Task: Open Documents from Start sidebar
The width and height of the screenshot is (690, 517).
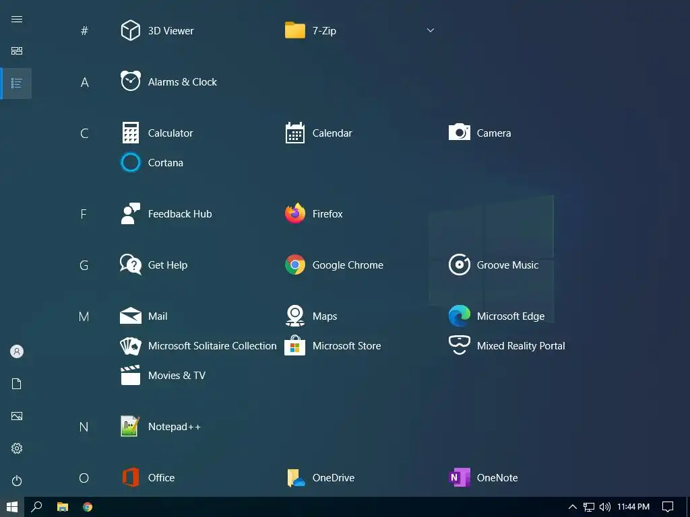Action: (x=17, y=384)
